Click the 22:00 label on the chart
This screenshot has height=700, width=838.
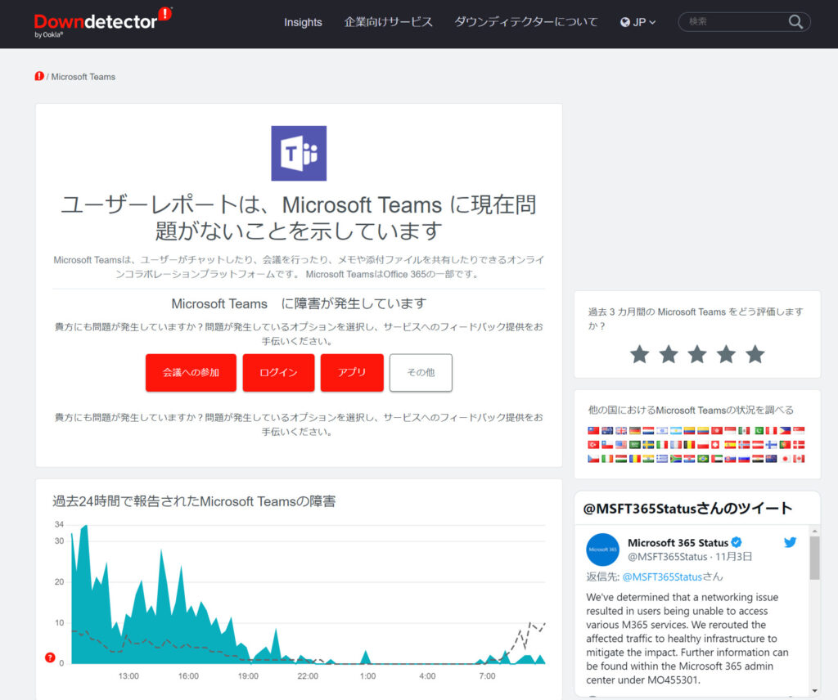[308, 676]
